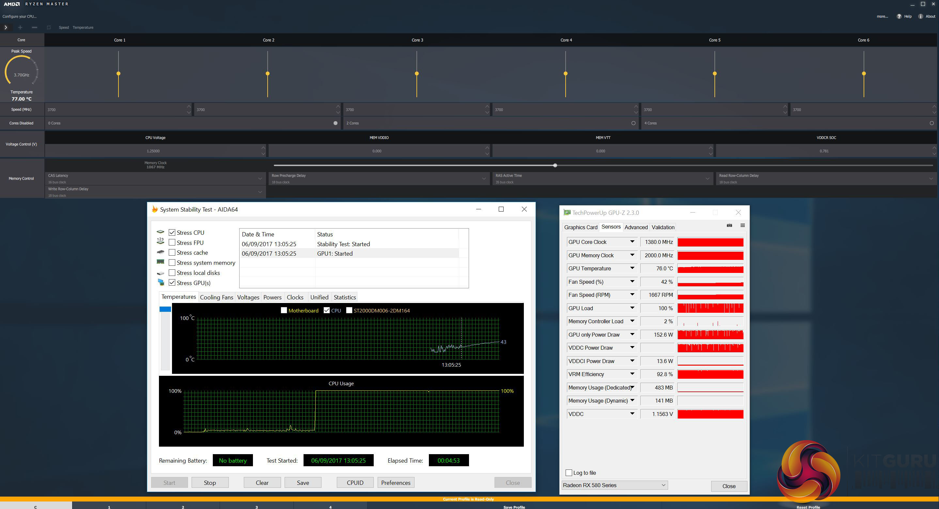Open the About info icon
The height and width of the screenshot is (509, 939).
(920, 16)
